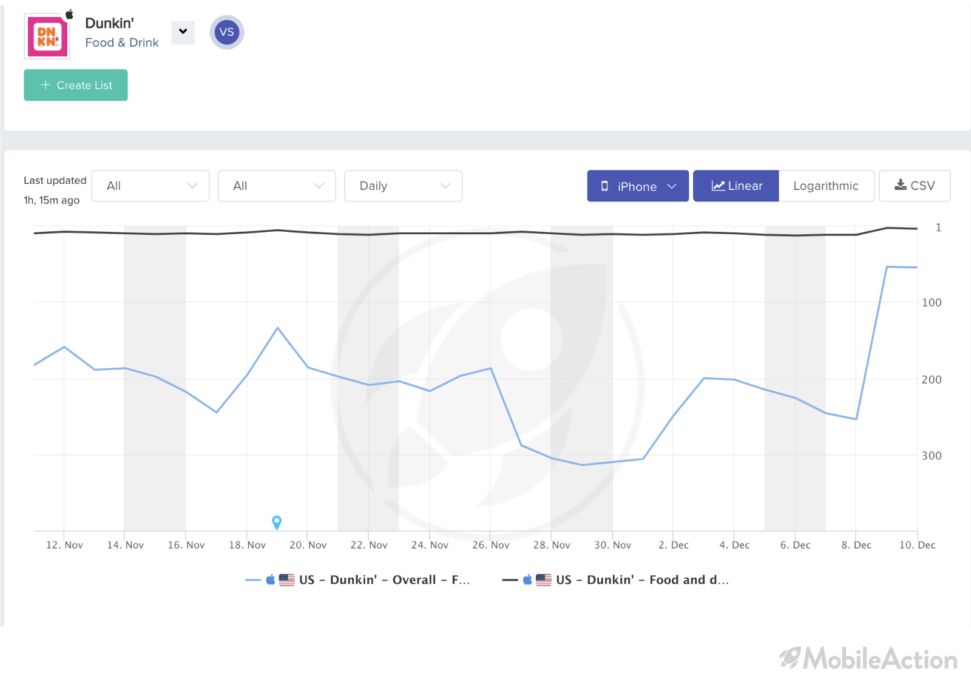Open the app selector dropdown arrow

coord(183,32)
